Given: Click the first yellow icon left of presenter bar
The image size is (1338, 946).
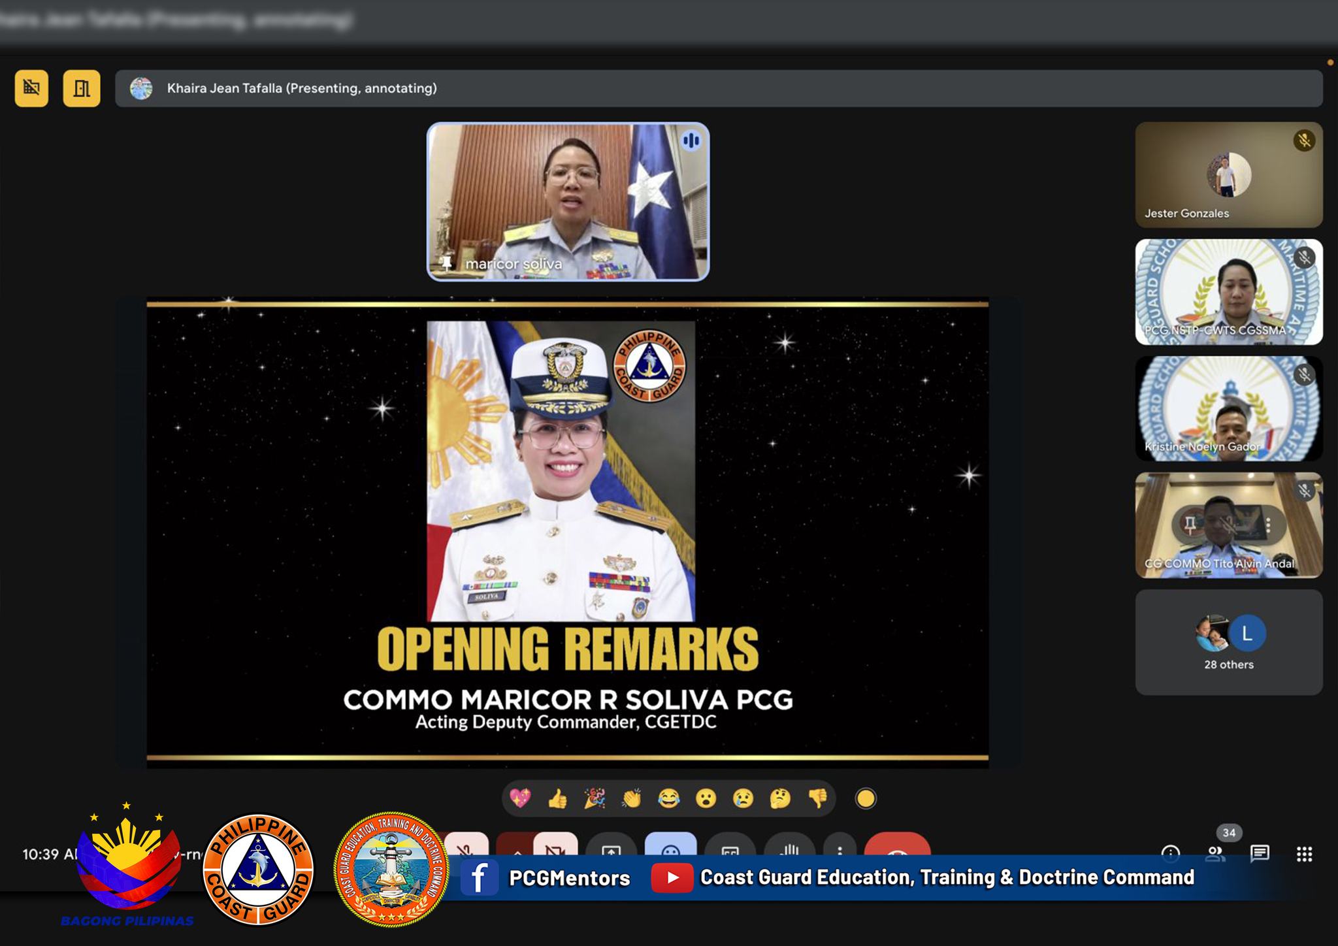Looking at the screenshot, I should (x=31, y=88).
